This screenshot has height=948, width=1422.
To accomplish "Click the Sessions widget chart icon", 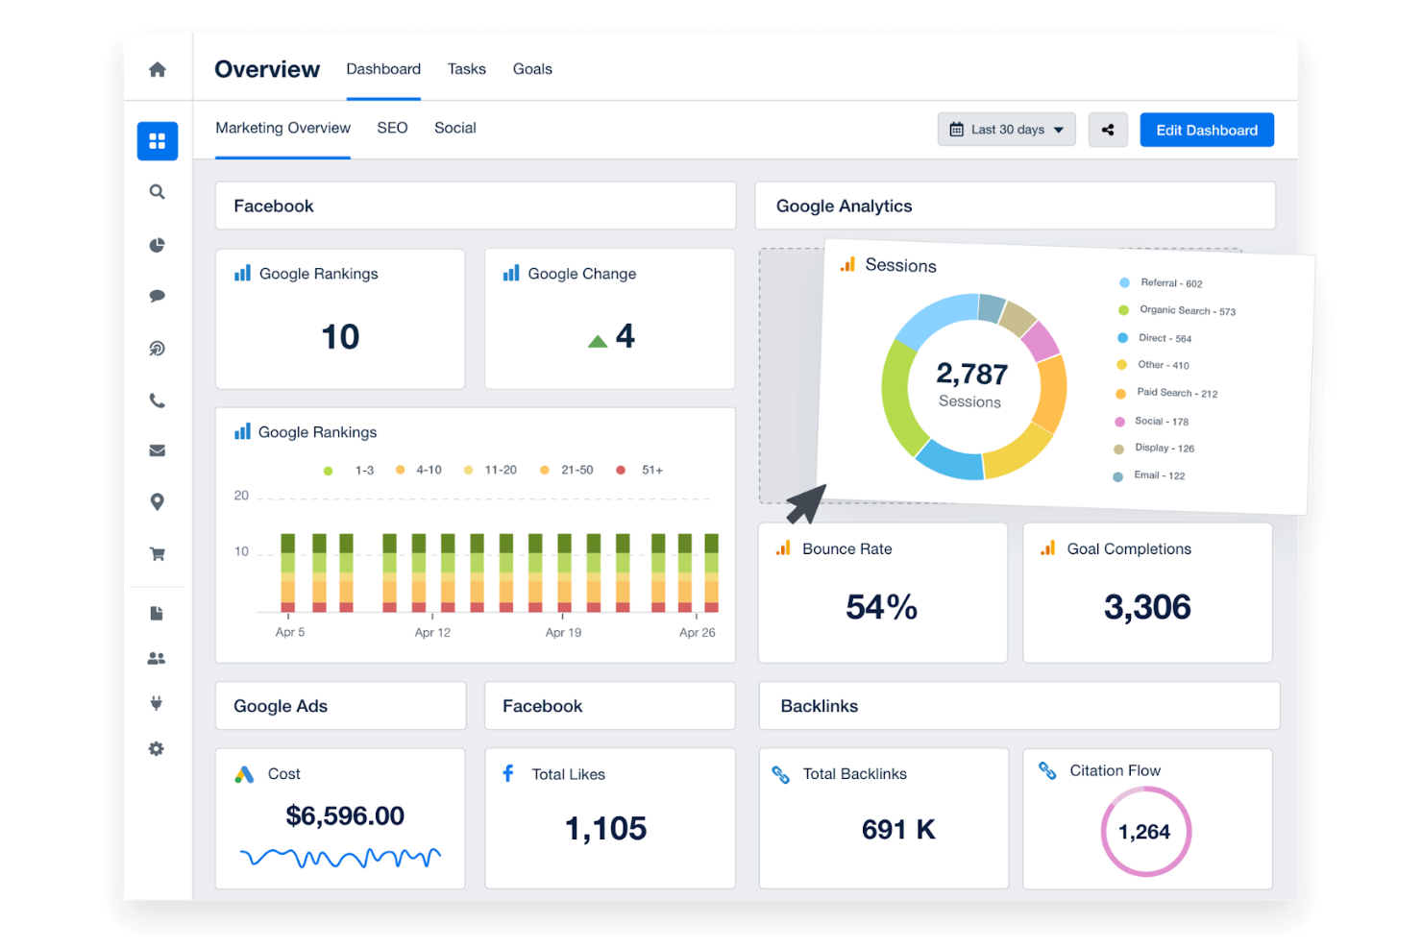I will point(847,264).
